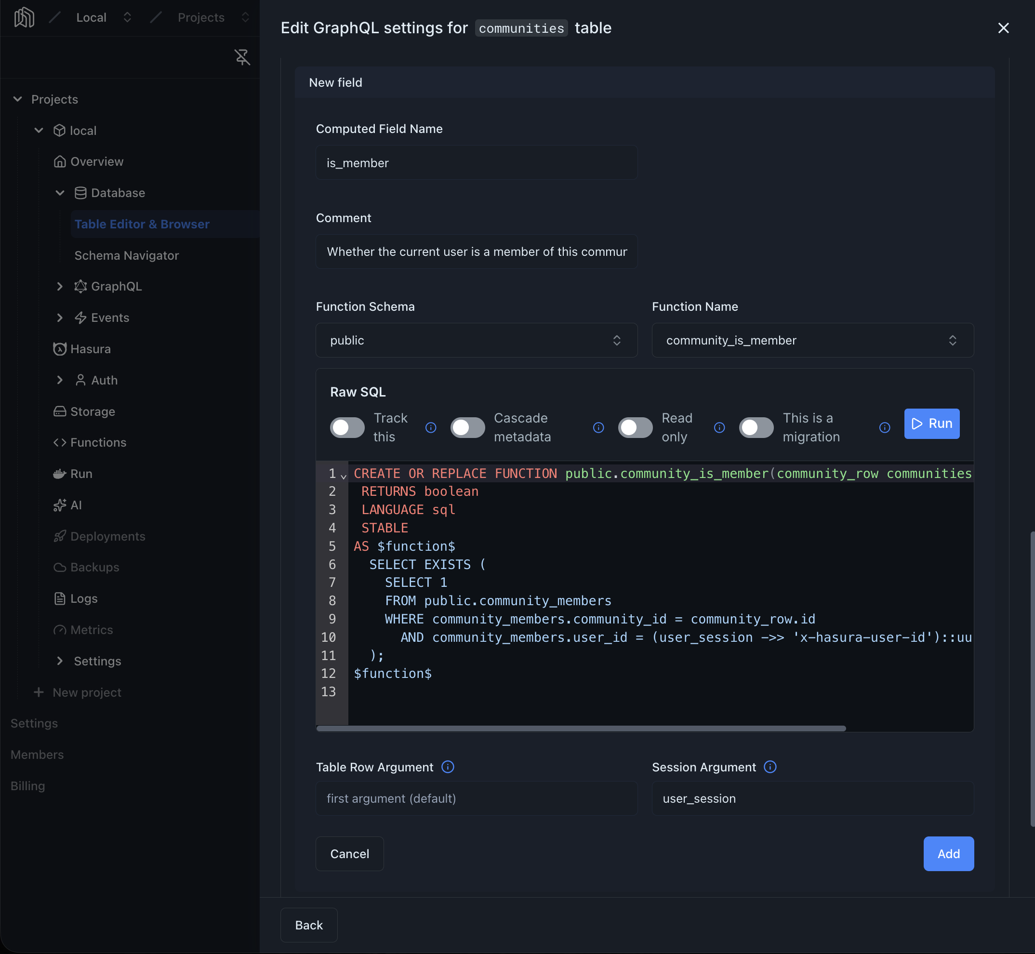1035x954 pixels.
Task: Click the AI sparkles icon
Action: click(60, 505)
